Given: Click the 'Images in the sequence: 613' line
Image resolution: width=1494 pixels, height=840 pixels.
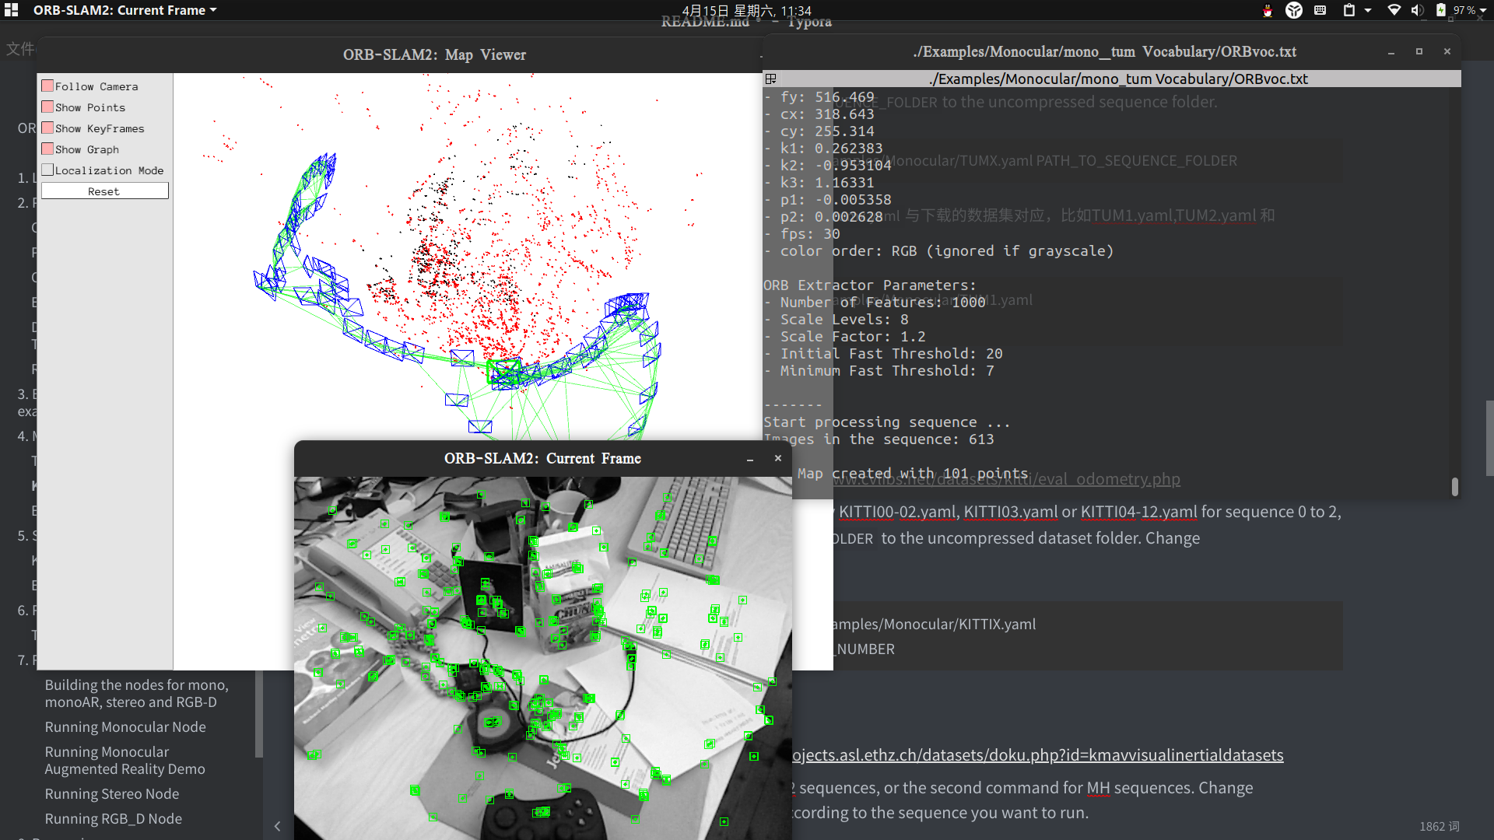Looking at the screenshot, I should tap(879, 439).
